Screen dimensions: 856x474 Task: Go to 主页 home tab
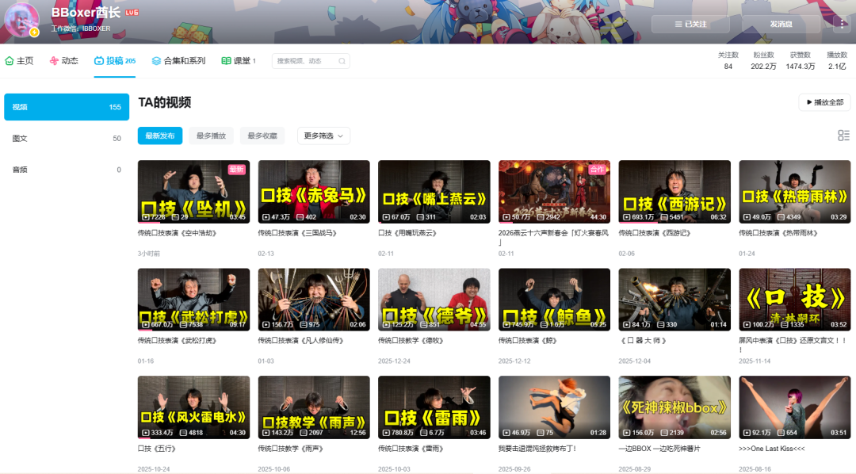click(x=20, y=61)
